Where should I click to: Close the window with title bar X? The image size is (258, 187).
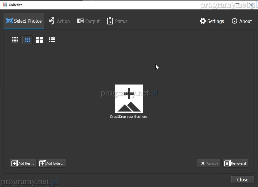click(251, 5)
